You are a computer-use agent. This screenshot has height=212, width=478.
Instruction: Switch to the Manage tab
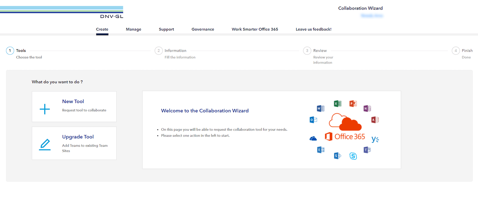tap(134, 29)
